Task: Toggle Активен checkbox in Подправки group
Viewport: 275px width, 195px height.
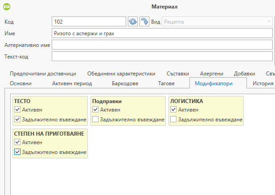Action: click(x=95, y=110)
